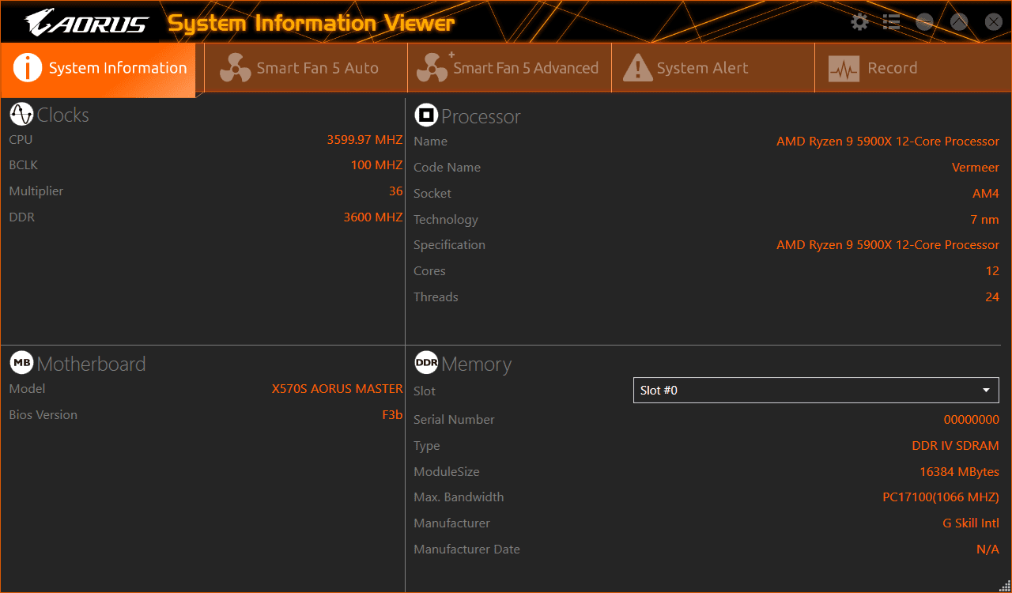This screenshot has height=593, width=1012.
Task: Click the AORUS logo
Action: point(86,23)
